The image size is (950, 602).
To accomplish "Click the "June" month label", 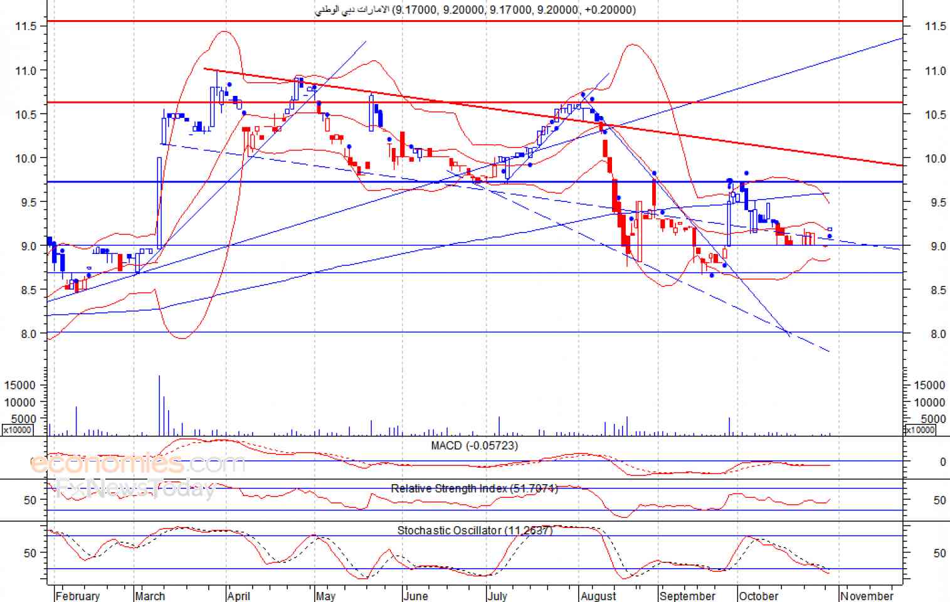I will [x=416, y=596].
